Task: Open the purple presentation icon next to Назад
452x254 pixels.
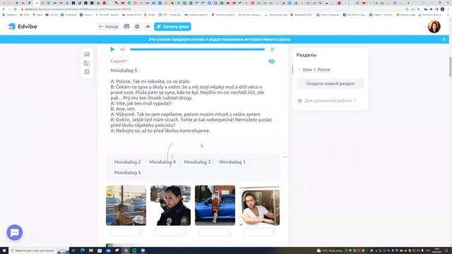Action: point(126,27)
